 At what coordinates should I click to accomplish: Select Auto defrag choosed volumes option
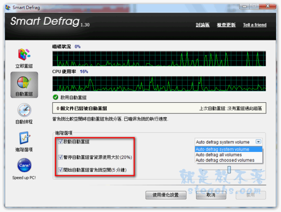pos(229,160)
